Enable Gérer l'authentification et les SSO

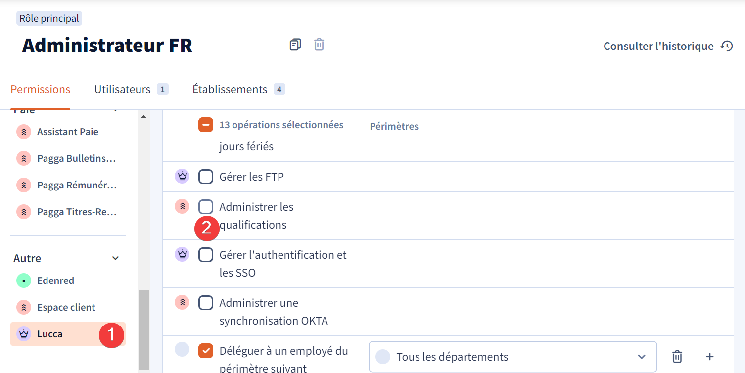(206, 254)
